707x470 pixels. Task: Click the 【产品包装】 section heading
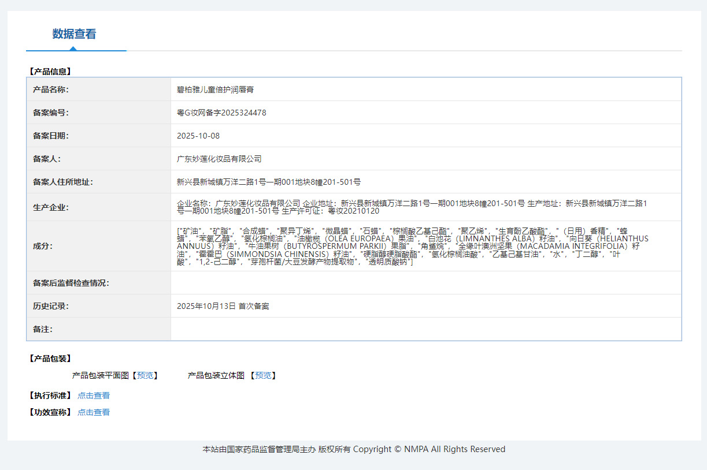50,359
